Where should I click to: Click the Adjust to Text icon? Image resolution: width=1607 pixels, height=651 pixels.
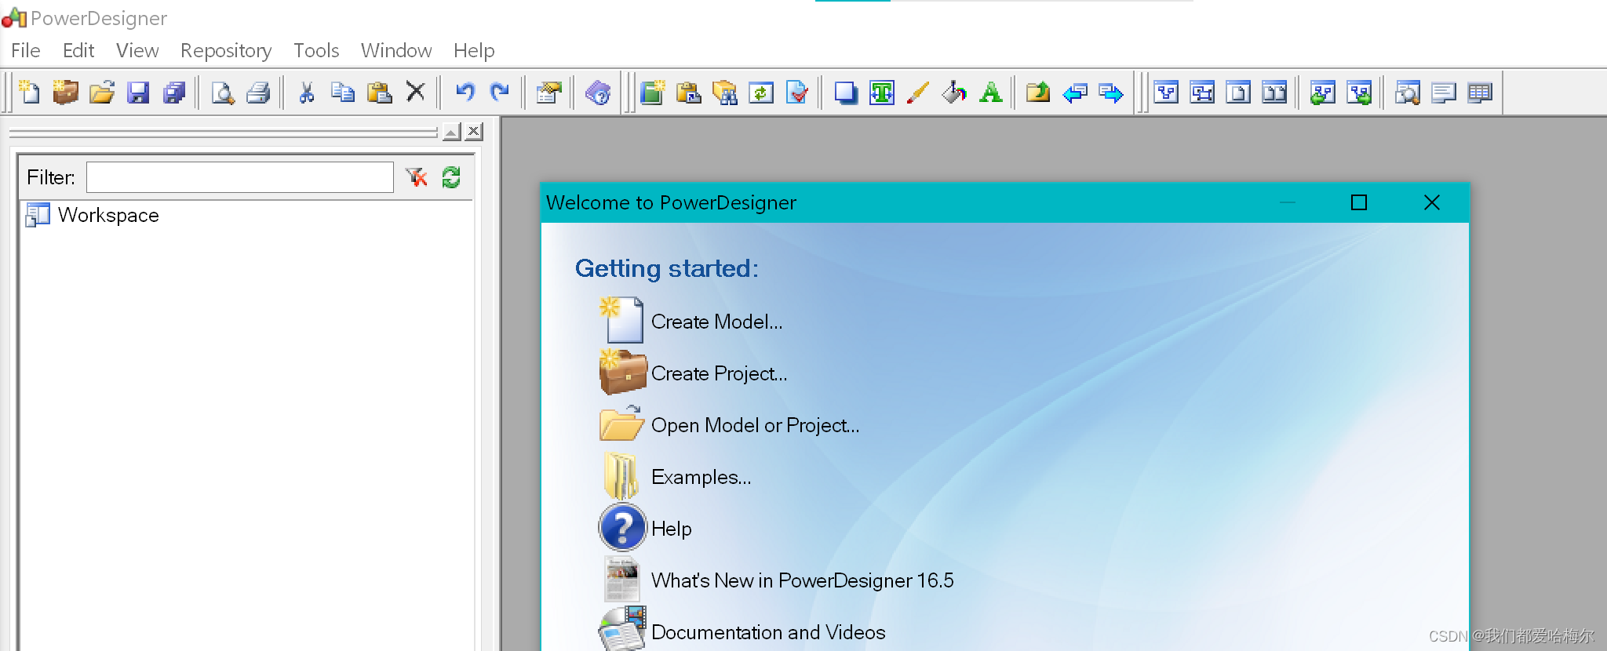pyautogui.click(x=882, y=93)
